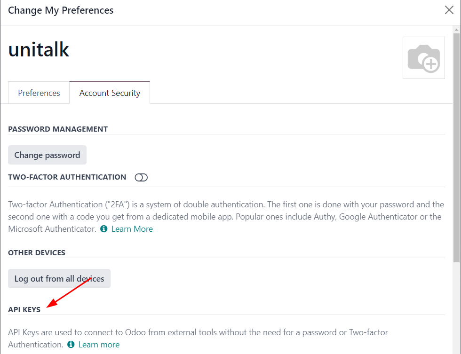The width and height of the screenshot is (461, 354).
Task: Click the Two-Factor Authentication label
Action: [x=67, y=177]
